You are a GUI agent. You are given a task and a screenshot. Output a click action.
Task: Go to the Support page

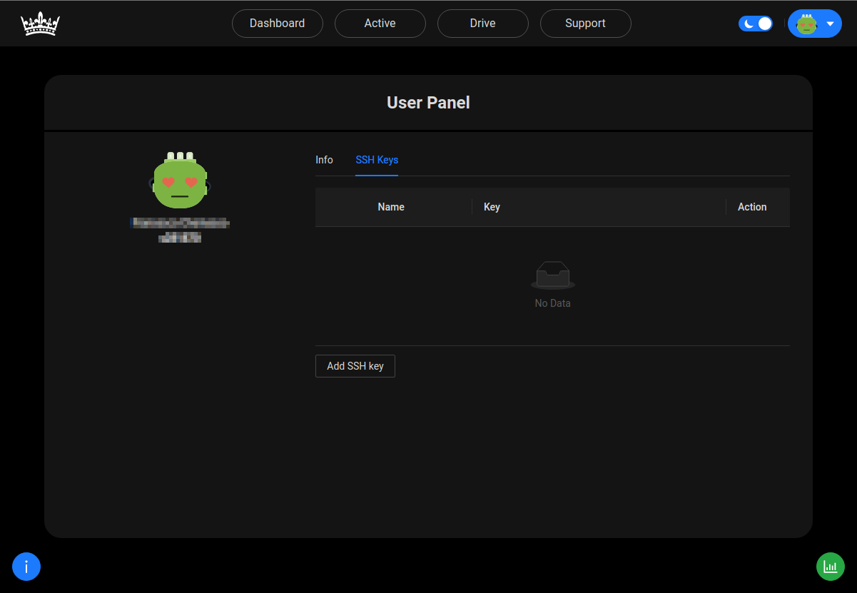coord(585,23)
